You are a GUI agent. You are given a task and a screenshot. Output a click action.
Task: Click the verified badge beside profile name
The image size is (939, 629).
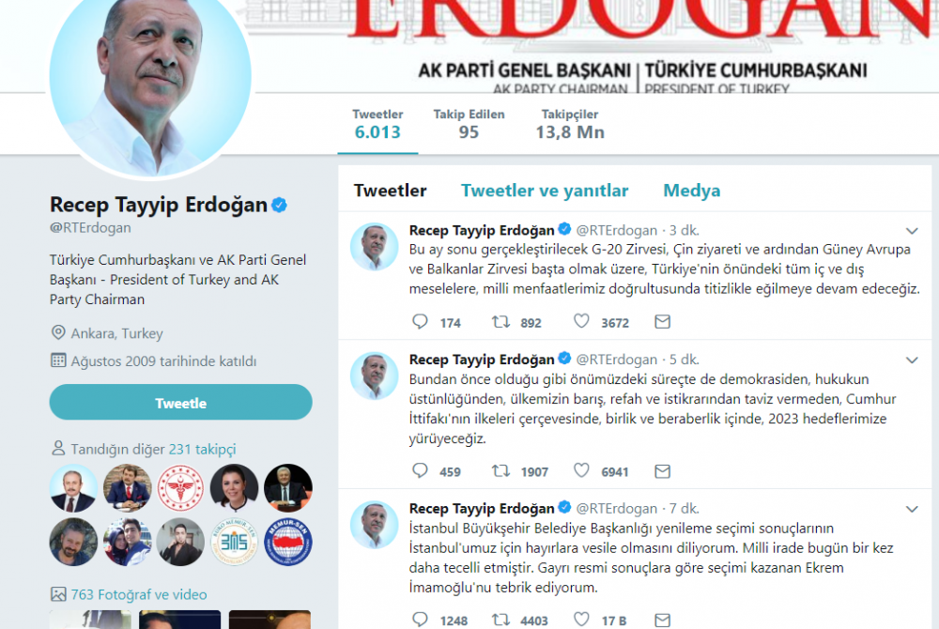point(279,205)
